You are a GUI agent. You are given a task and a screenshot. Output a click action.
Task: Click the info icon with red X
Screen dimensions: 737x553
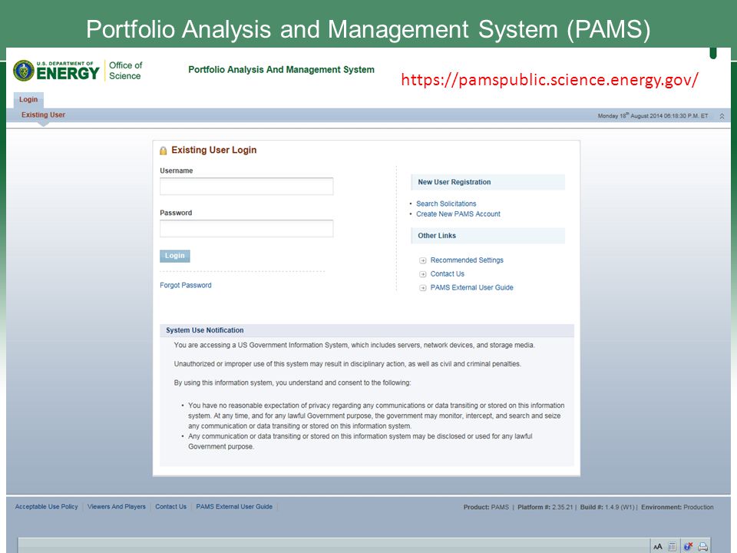click(688, 546)
